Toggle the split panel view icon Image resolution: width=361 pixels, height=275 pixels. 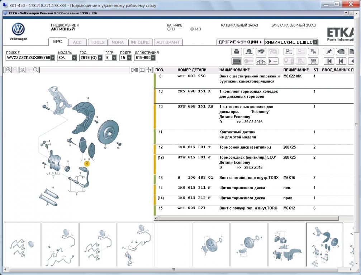pyautogui.click(x=142, y=70)
